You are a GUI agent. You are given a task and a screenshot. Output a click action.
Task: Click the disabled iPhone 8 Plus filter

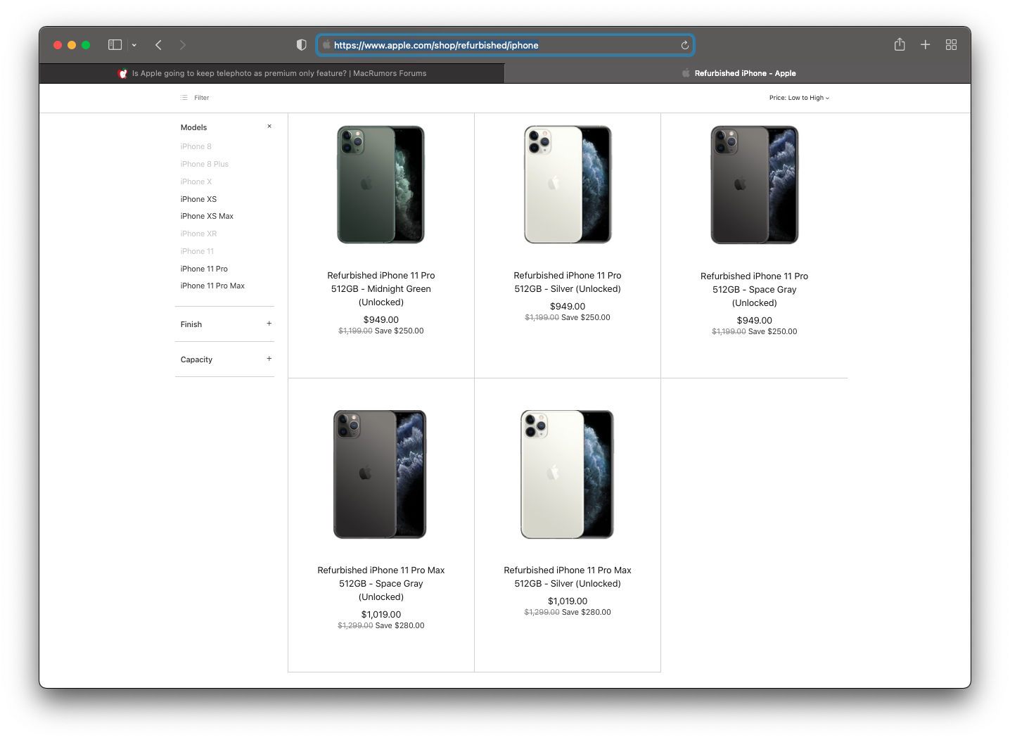205,164
